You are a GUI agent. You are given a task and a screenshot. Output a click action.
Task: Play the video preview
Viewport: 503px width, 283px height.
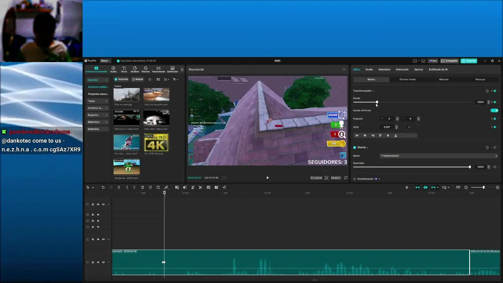pos(268,178)
